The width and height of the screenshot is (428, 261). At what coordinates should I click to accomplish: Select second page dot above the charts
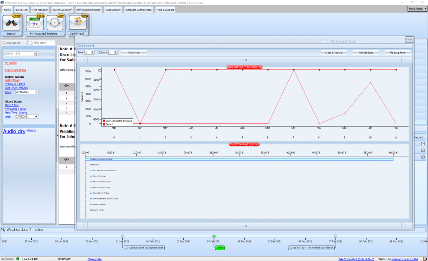pos(246,60)
